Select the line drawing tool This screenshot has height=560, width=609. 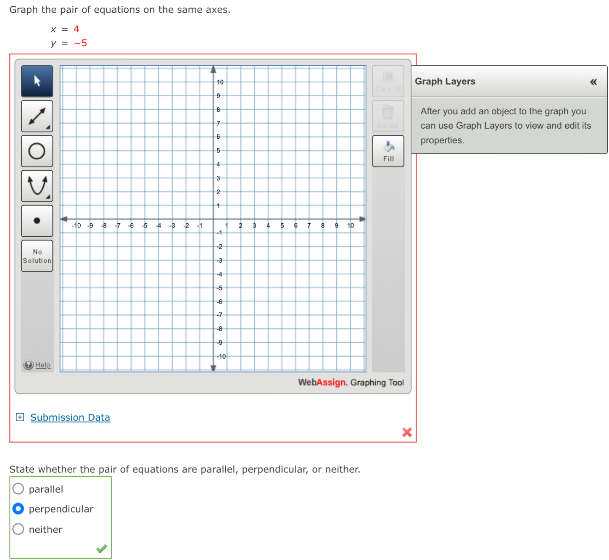click(x=37, y=116)
